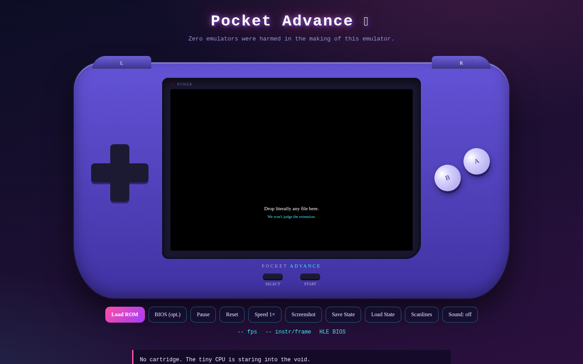Change emulation speed from 1×
The width and height of the screenshot is (583, 364).
pos(265,314)
